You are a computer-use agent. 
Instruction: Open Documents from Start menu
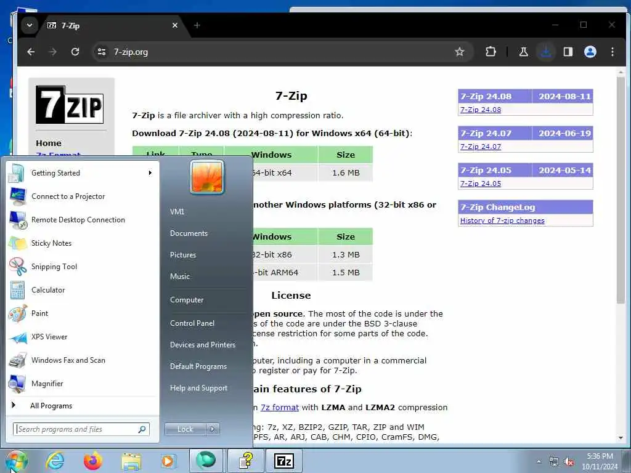coord(189,233)
